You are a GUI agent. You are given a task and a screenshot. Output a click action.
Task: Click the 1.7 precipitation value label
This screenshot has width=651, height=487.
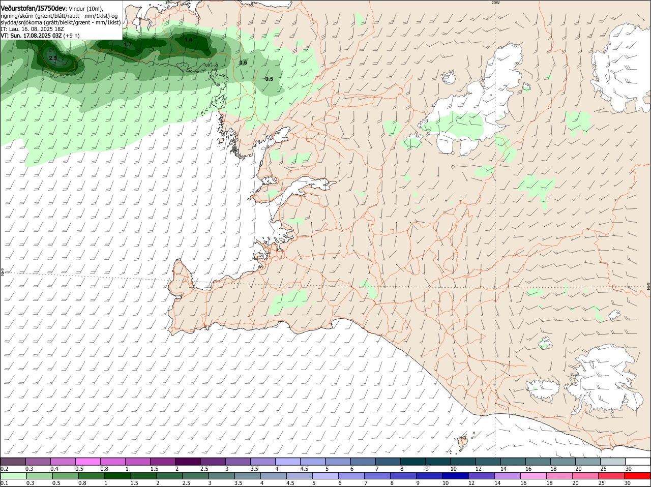pos(128,45)
